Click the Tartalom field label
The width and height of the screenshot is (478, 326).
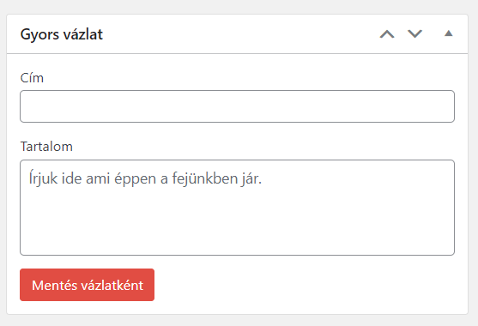pos(46,147)
